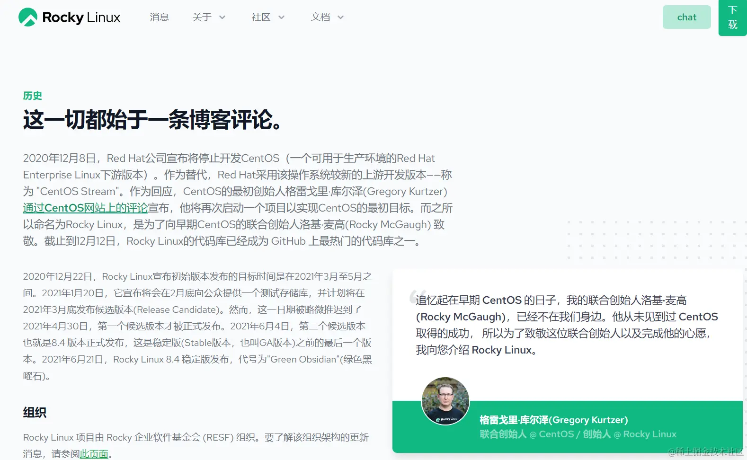The image size is (747, 460).
Task: Click Gregory Kurtzer's round avatar photo
Action: tap(445, 401)
